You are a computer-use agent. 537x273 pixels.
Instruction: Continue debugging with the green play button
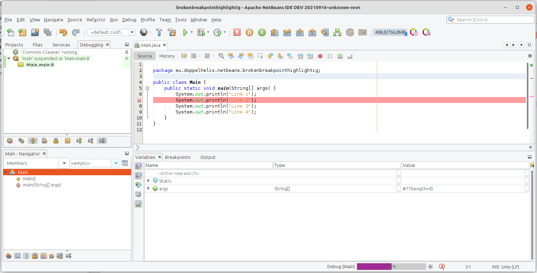(x=262, y=32)
